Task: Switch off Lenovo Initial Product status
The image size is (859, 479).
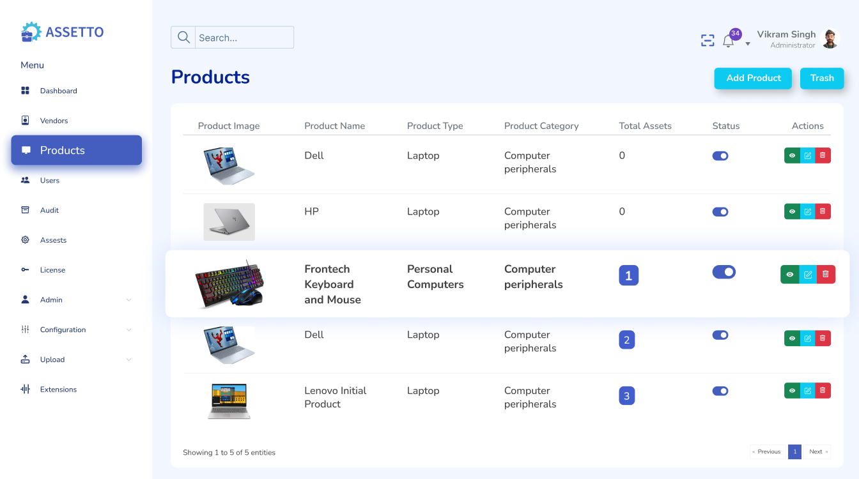Action: point(720,391)
